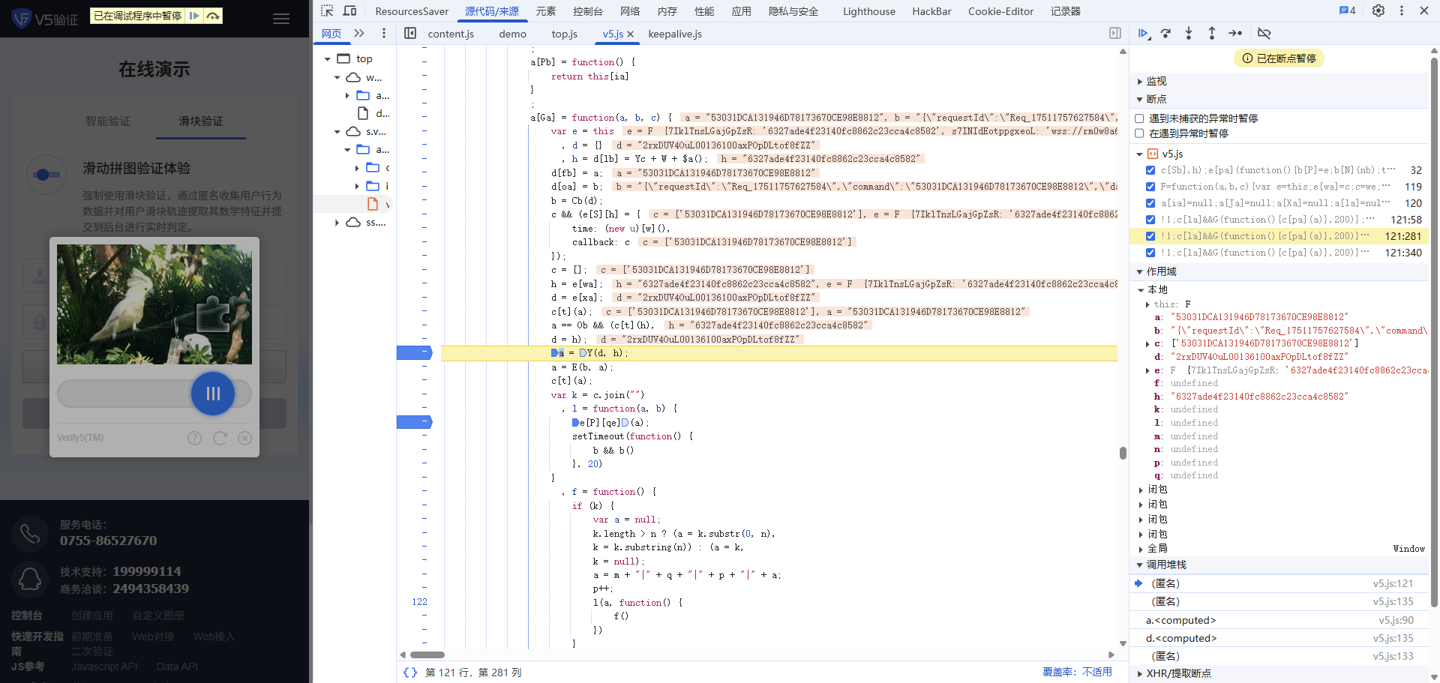Image resolution: width=1440 pixels, height=683 pixels.
Task: Show more navigator tabs chevron
Action: pos(359,33)
